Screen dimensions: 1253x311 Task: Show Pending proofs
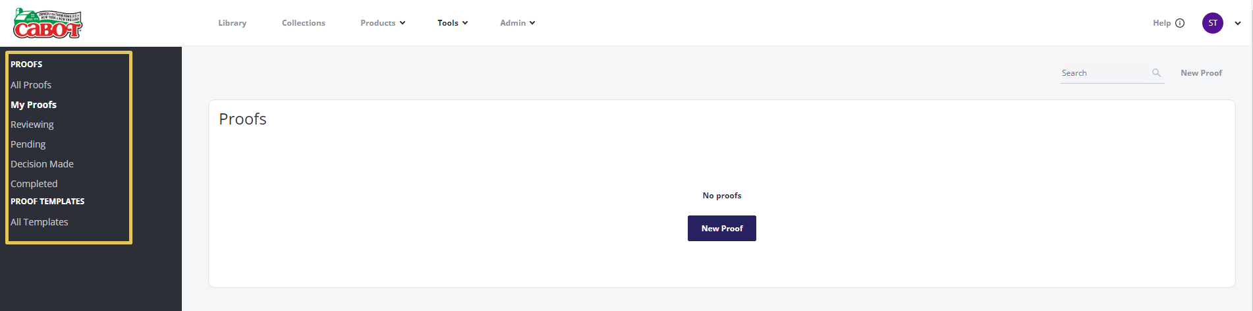pos(28,144)
